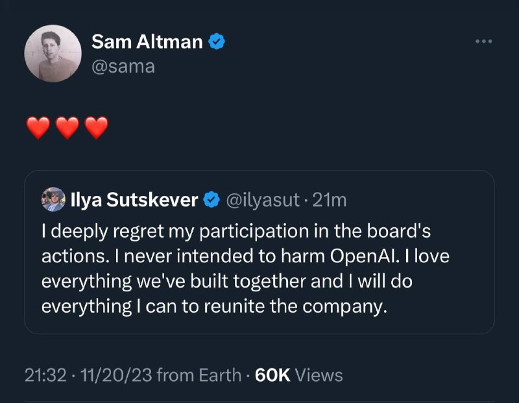Open Sam Altman's profile picture

point(53,53)
